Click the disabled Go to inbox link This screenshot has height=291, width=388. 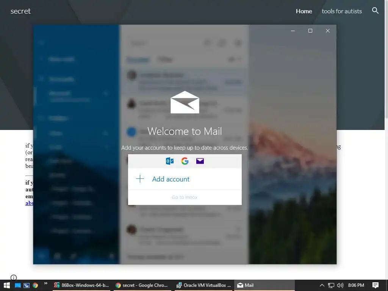pos(185,197)
